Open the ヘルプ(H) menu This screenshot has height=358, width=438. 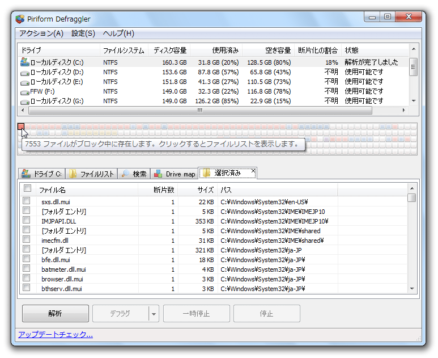[x=118, y=33]
